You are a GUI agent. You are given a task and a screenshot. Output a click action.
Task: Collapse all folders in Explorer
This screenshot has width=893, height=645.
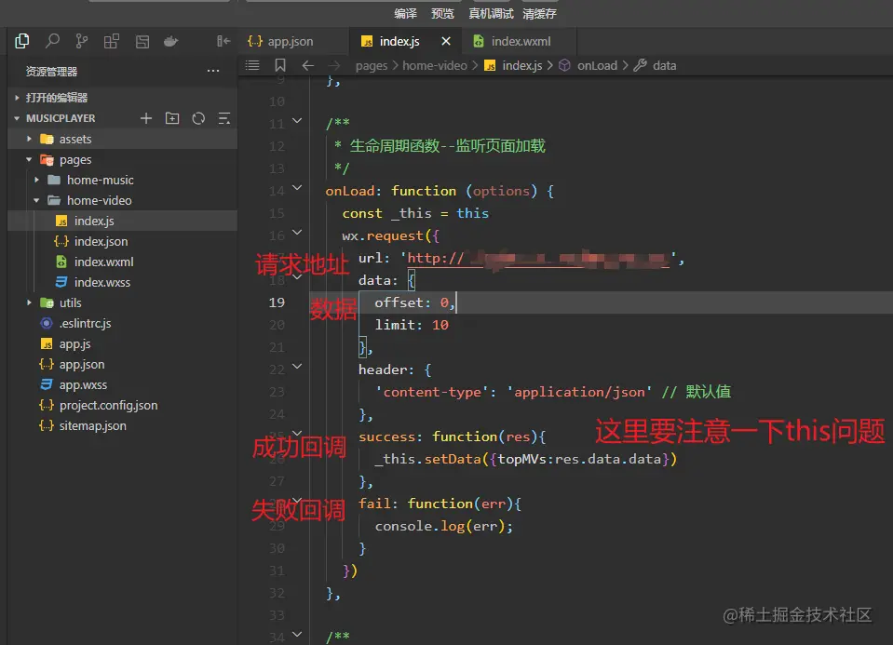[223, 118]
